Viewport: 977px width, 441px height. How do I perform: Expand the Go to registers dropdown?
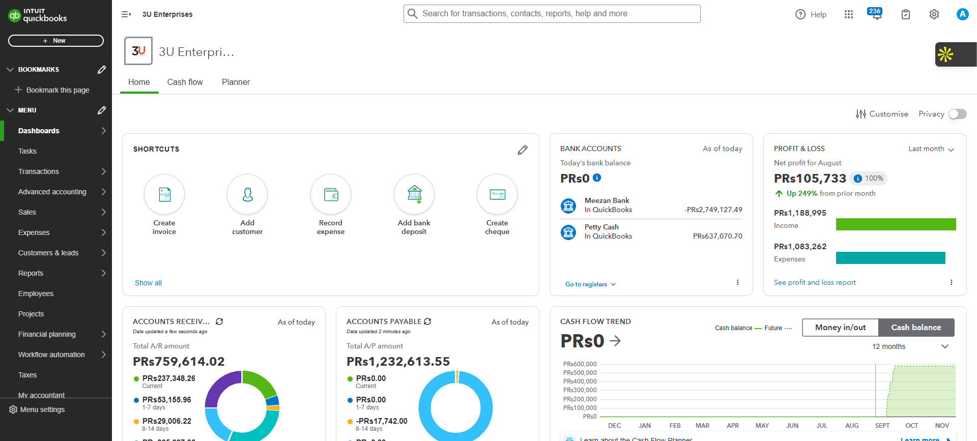pyautogui.click(x=590, y=284)
